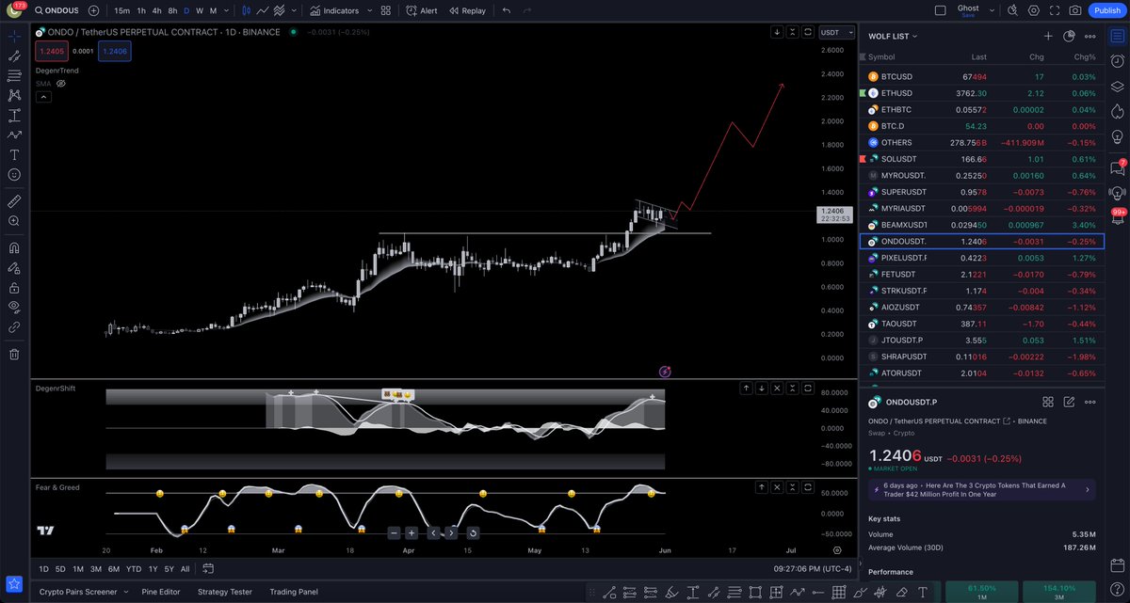Select the trend line drawing tool
The image size is (1130, 603).
(14, 56)
